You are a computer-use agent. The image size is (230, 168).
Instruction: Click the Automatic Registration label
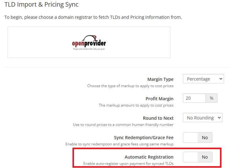pyautogui.click(x=149, y=157)
